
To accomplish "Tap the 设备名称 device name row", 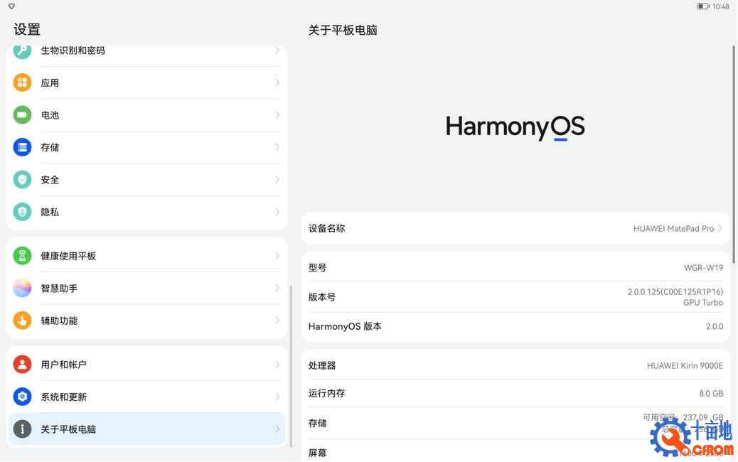I will pos(515,229).
